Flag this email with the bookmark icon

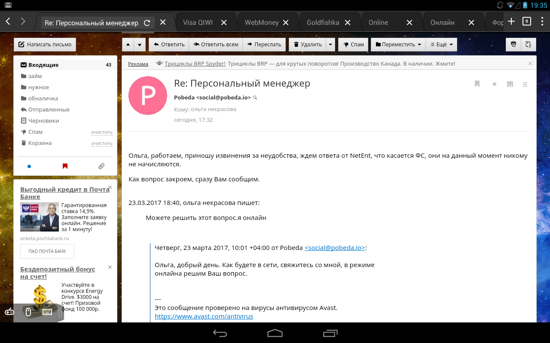pos(477,84)
